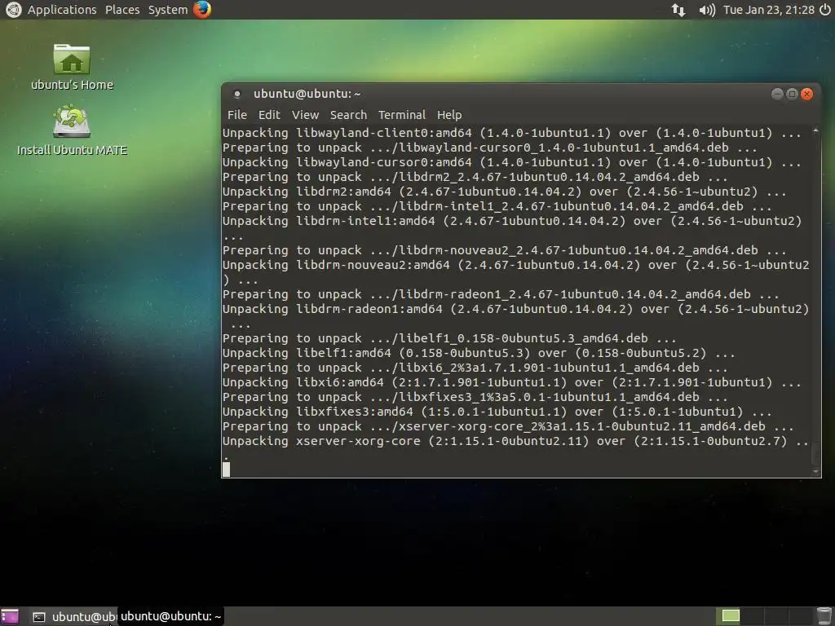Click the 'libelf1:amd64' unpacking line

pyautogui.click(x=478, y=354)
